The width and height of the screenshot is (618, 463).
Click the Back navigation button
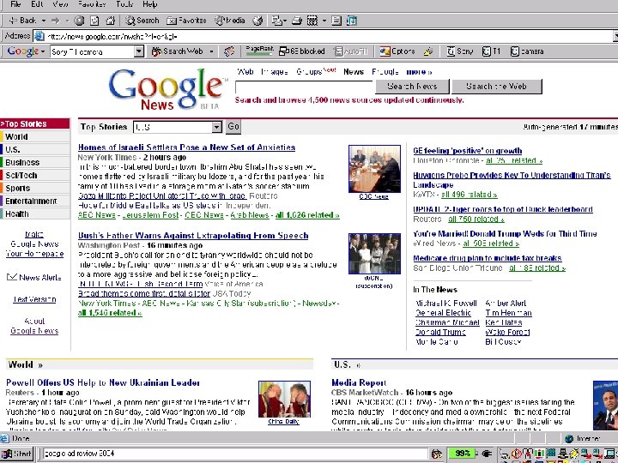pyautogui.click(x=22, y=21)
